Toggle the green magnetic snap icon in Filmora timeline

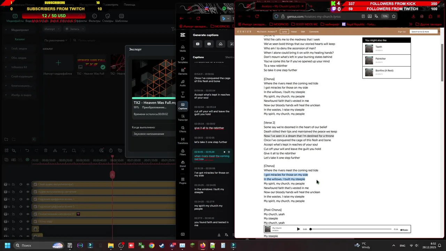coord(27,160)
